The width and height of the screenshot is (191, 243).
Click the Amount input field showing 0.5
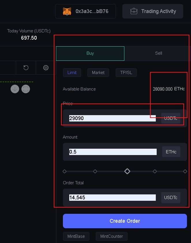point(113,152)
